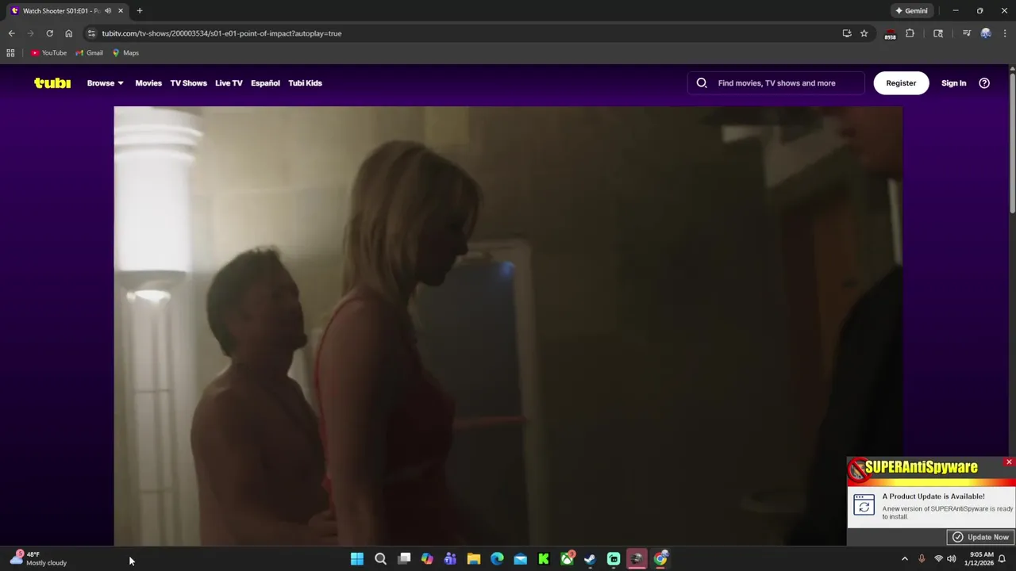Open the help question mark icon
1016x571 pixels.
click(984, 82)
